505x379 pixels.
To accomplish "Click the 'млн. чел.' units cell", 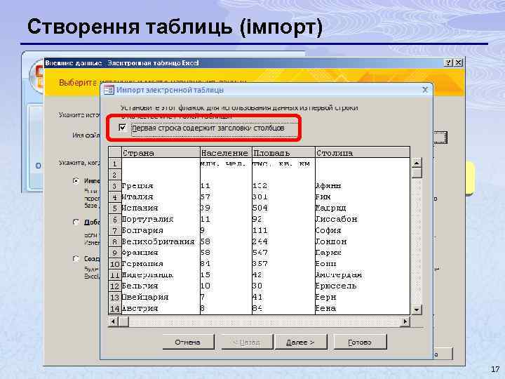I will pyautogui.click(x=226, y=164).
